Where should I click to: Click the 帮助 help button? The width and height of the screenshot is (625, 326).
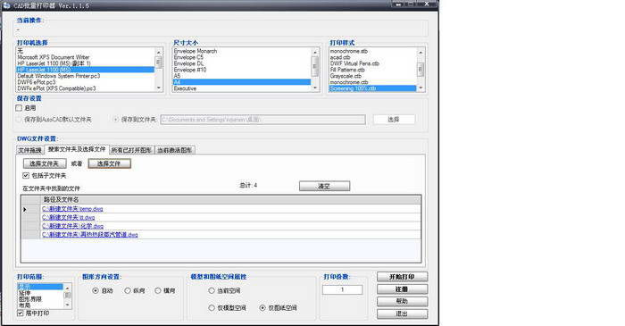coord(402,301)
